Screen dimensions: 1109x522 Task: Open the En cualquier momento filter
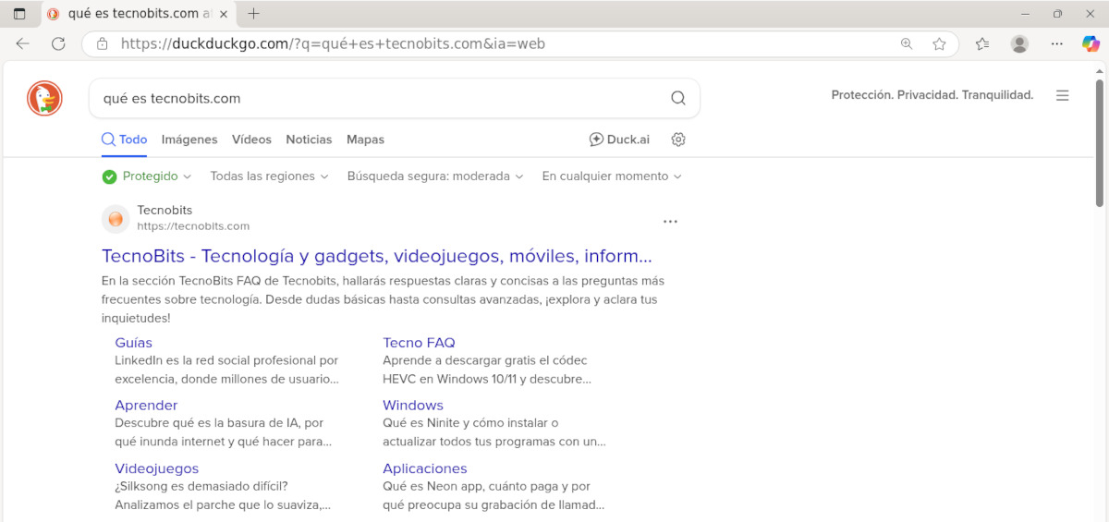[611, 176]
